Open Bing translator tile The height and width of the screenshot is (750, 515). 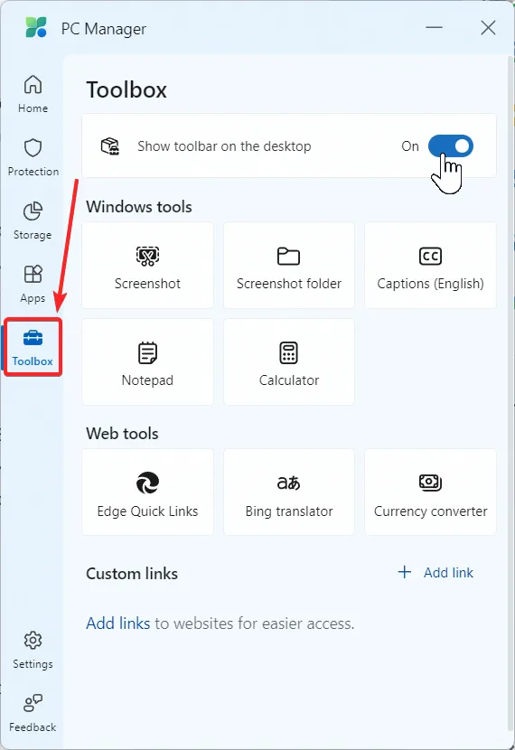point(289,492)
